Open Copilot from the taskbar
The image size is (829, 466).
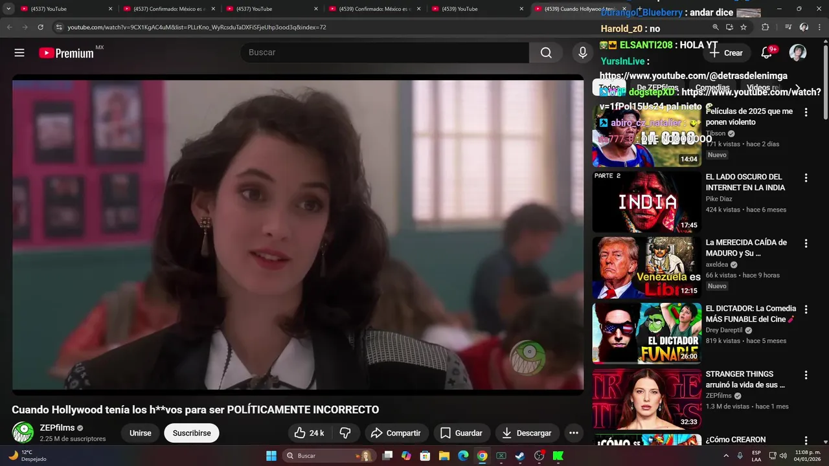pos(406,456)
